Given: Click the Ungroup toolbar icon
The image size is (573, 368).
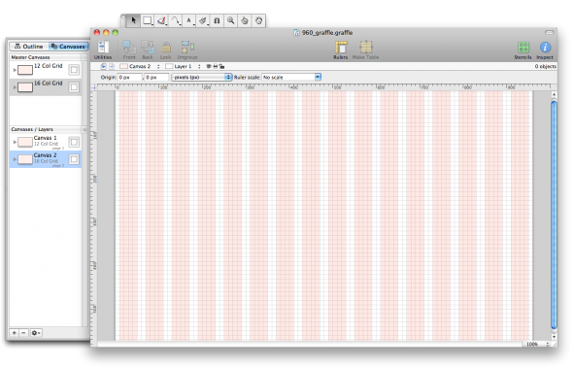Looking at the screenshot, I should (187, 50).
